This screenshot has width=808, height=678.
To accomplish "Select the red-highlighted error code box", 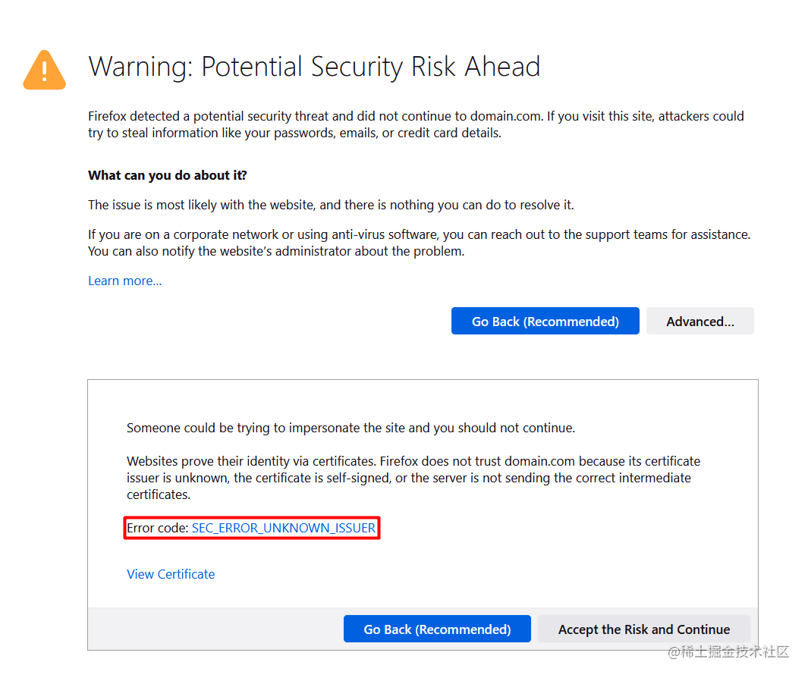I will pyautogui.click(x=251, y=528).
